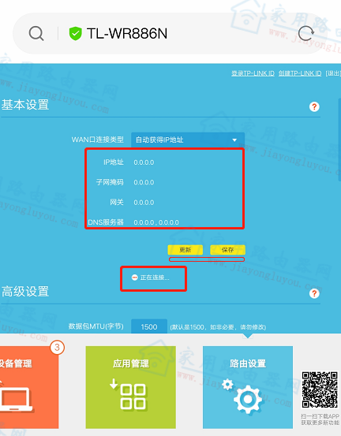The image size is (341, 436).
Task: Tap the green security shield icon
Action: pyautogui.click(x=75, y=34)
